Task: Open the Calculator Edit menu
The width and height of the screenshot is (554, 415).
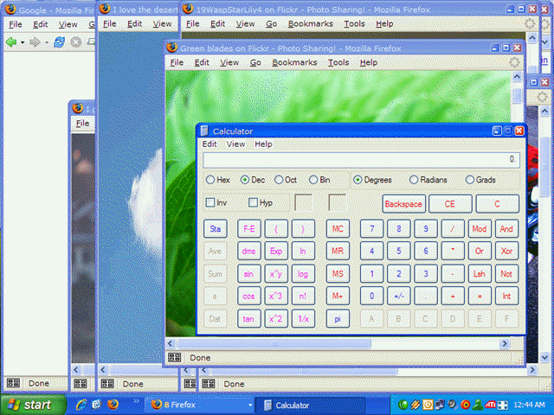Action: 209,144
